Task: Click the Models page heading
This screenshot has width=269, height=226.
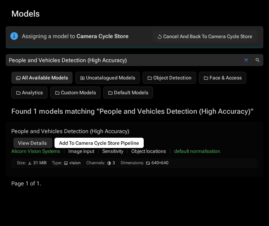Action: (x=25, y=14)
